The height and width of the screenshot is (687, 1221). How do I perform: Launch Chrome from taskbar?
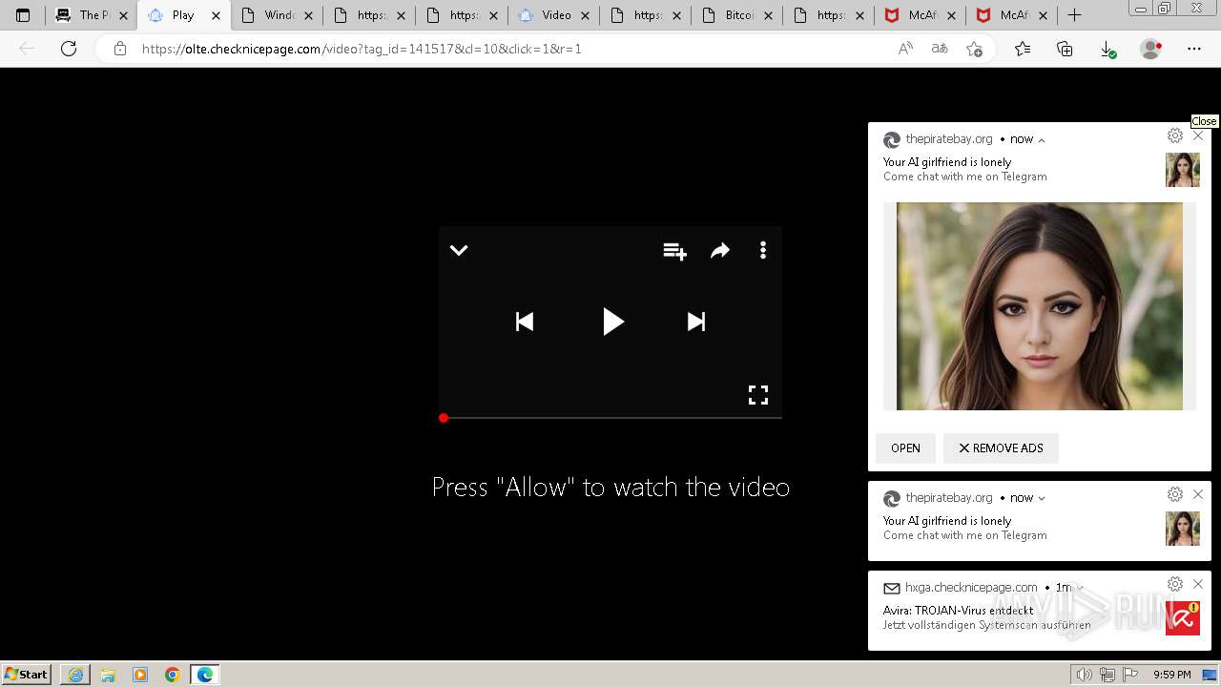(x=173, y=675)
